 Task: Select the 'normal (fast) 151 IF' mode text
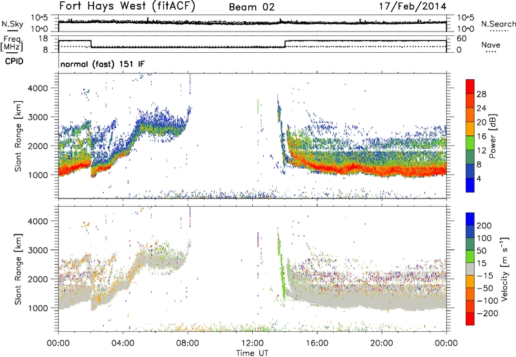pyautogui.click(x=103, y=64)
